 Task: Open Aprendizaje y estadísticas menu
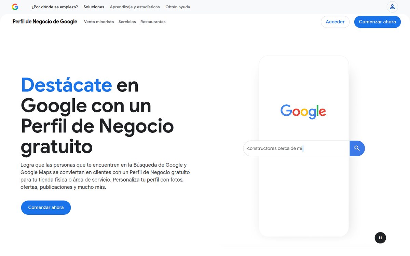(x=135, y=7)
